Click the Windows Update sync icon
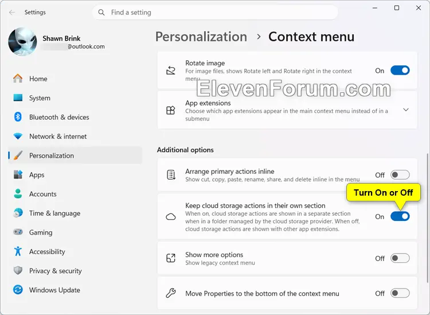Screen dimensions: 430x315 click(x=18, y=290)
